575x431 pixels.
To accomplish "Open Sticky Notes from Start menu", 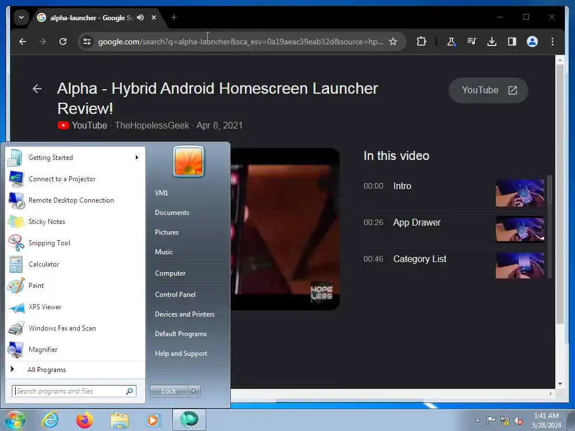I will 75,221.
